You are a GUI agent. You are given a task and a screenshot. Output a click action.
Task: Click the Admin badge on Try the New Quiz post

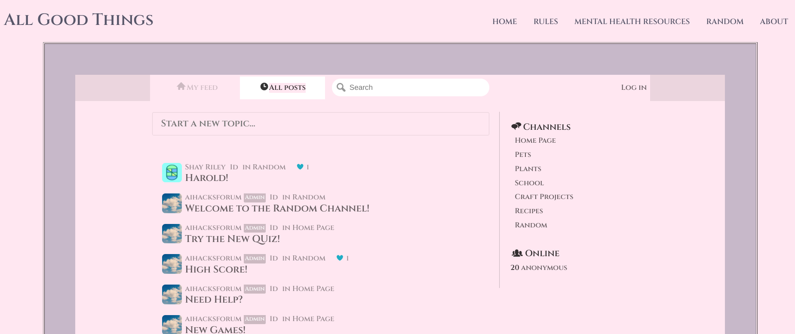[255, 228]
